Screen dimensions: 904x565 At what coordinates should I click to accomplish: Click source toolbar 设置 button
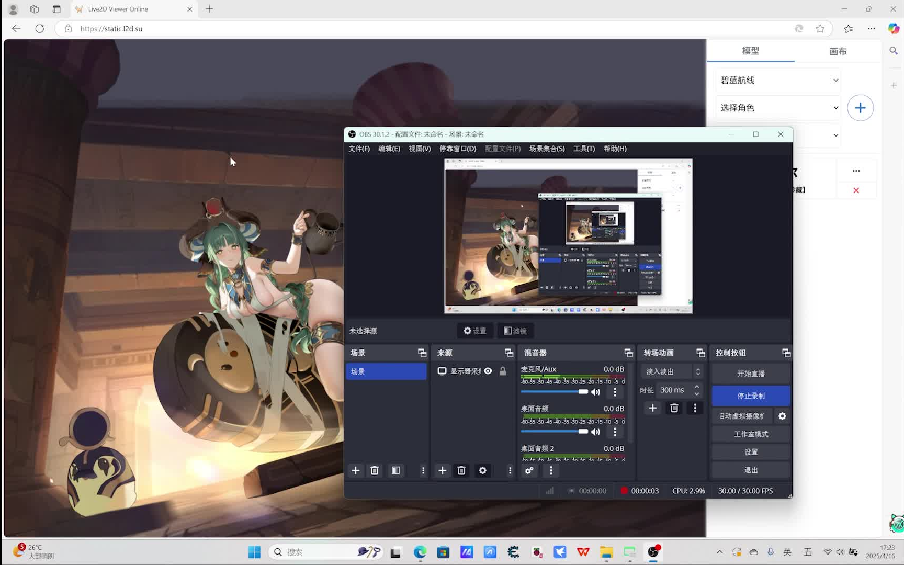pos(474,331)
